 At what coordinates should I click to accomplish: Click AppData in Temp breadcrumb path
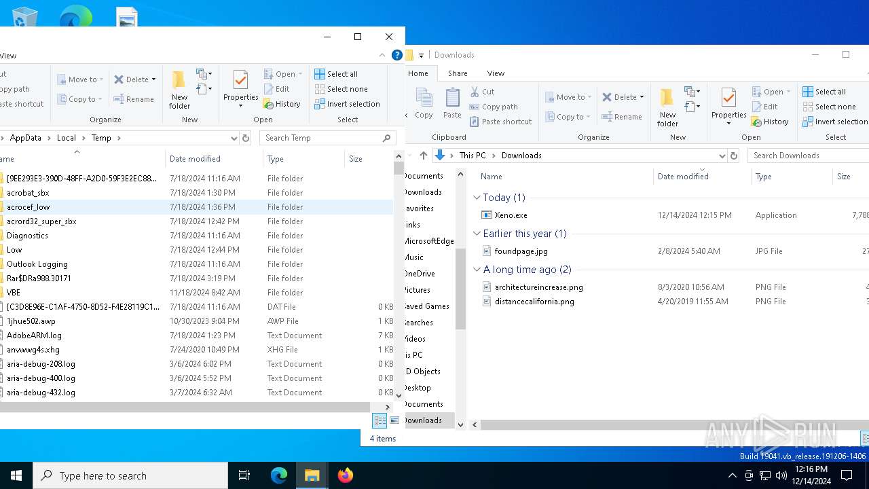pos(25,138)
